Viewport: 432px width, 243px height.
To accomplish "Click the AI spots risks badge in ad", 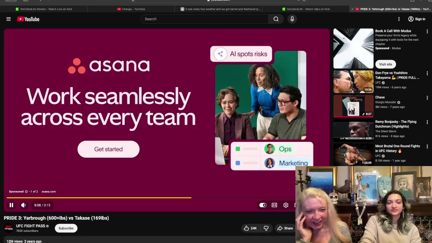I will pyautogui.click(x=241, y=54).
